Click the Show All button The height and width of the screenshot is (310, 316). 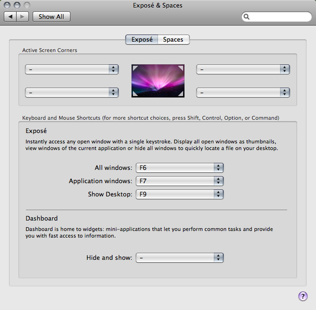point(52,17)
